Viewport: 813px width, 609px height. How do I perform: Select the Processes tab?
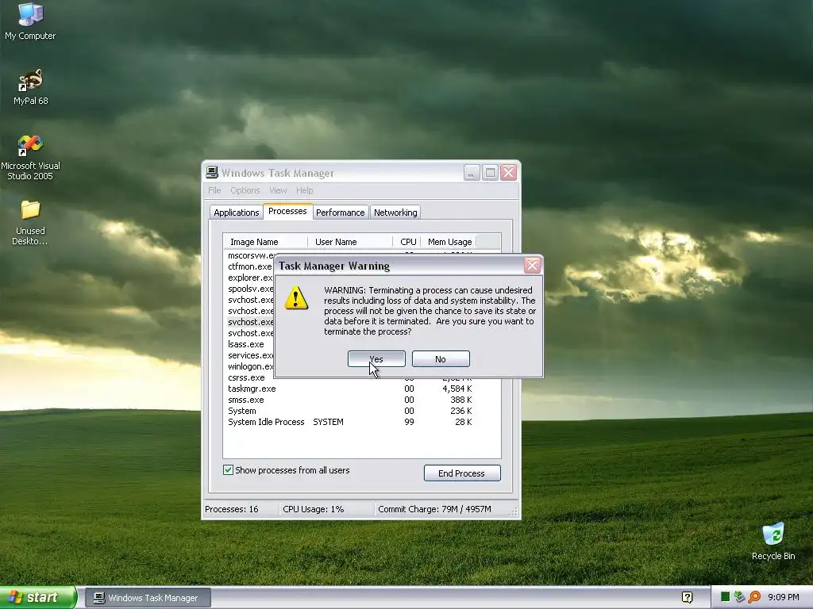click(x=287, y=211)
